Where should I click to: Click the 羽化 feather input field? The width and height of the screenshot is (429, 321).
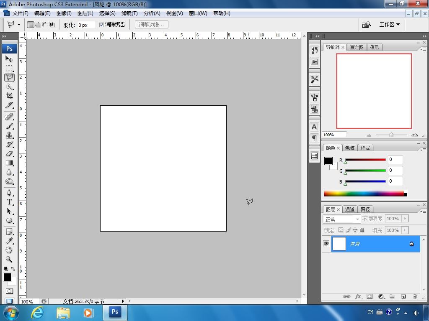[86, 25]
